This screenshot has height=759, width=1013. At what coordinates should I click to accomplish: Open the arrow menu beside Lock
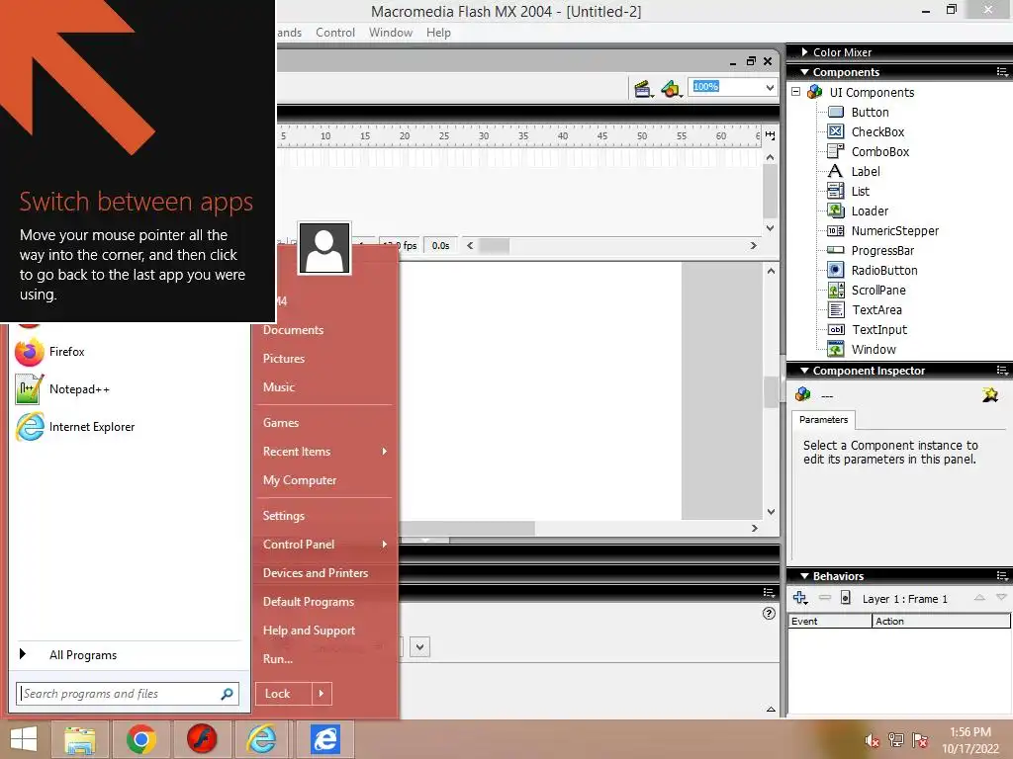pyautogui.click(x=322, y=694)
